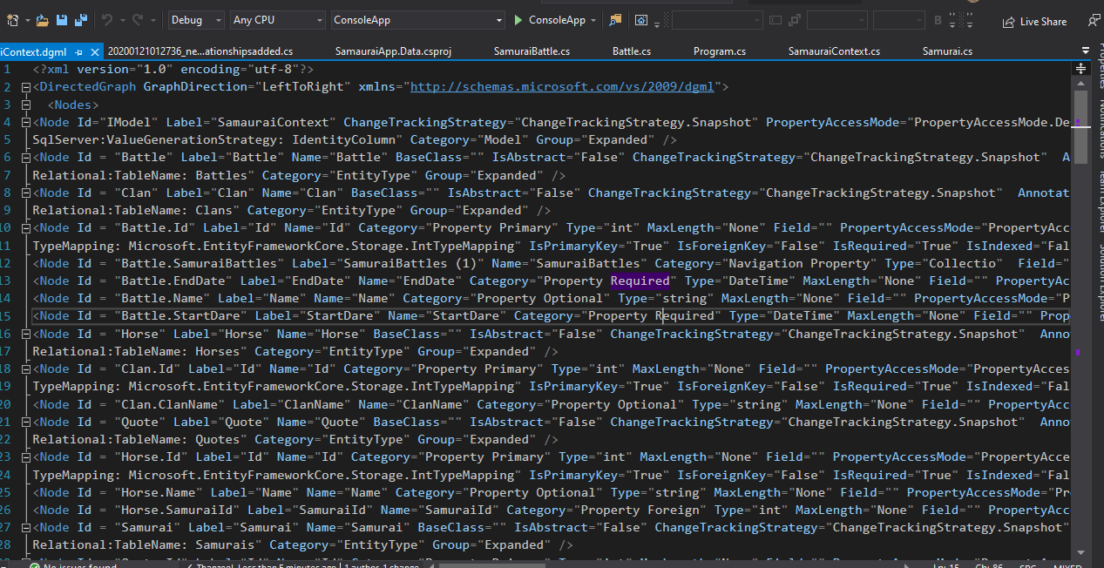Screen dimensions: 1104x568
Task: Click the Redo arrow icon
Action: [x=139, y=19]
